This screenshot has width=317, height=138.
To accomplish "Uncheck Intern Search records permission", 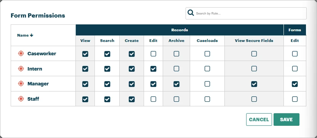I will click(x=107, y=69).
